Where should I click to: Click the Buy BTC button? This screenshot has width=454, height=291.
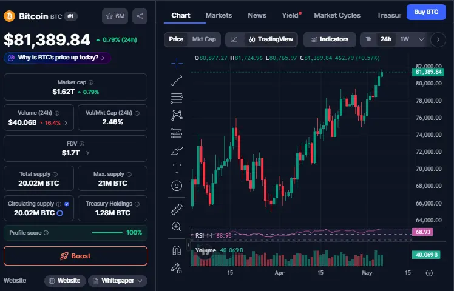(426, 12)
